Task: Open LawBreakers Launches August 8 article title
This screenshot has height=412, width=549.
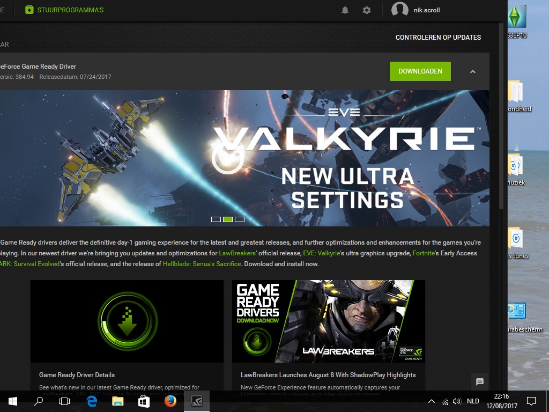Action: click(x=328, y=375)
